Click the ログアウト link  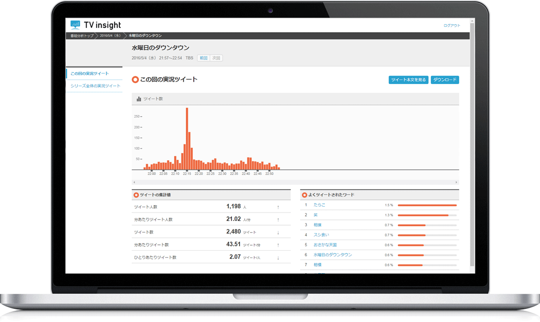451,25
